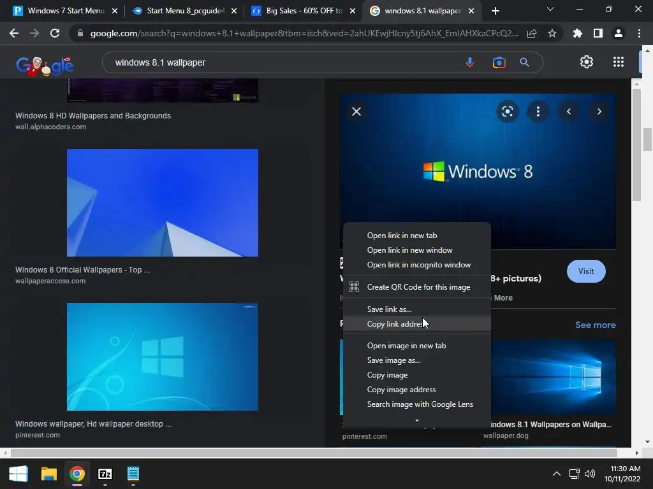Open File Explorer from taskbar

48,474
